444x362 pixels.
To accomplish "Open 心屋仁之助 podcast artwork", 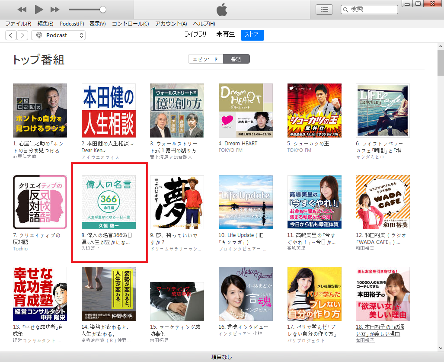I will click(40, 110).
